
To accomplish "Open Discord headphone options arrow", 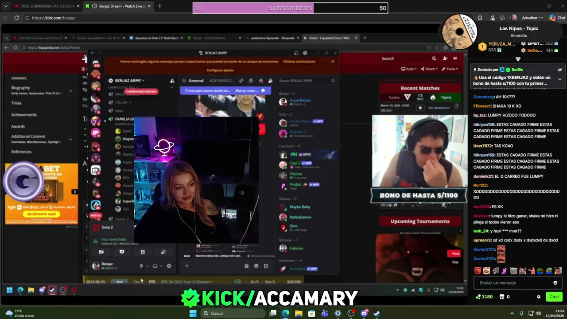I will point(161,266).
